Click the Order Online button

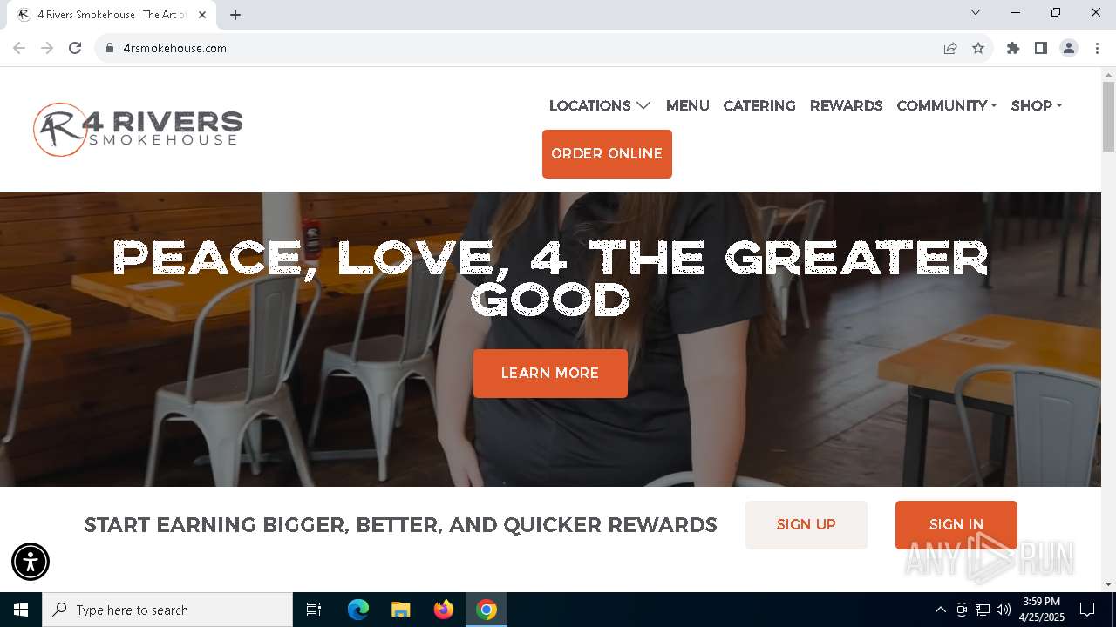pos(607,154)
